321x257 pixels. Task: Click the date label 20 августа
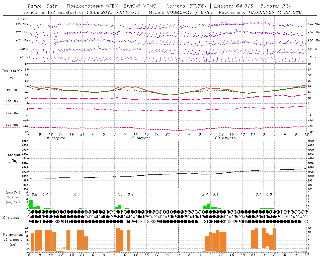pyautogui.click(x=225, y=138)
